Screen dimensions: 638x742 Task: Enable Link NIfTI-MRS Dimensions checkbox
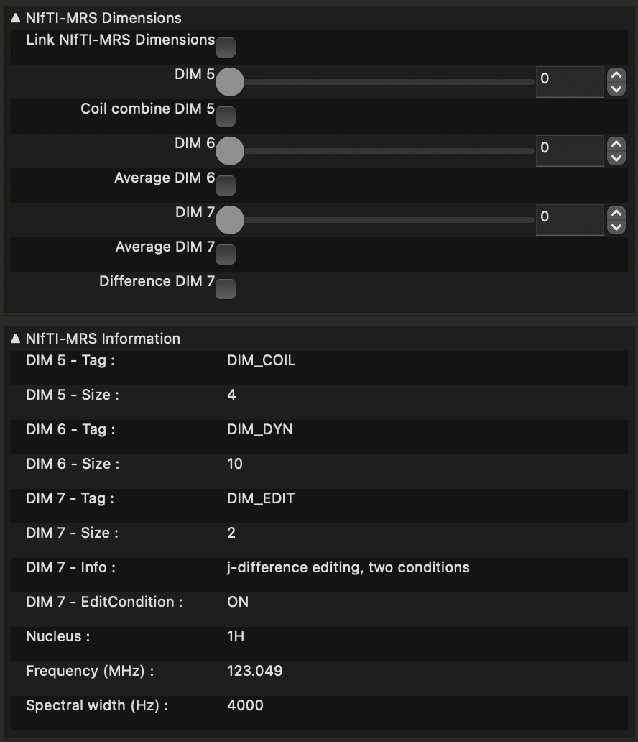(226, 47)
